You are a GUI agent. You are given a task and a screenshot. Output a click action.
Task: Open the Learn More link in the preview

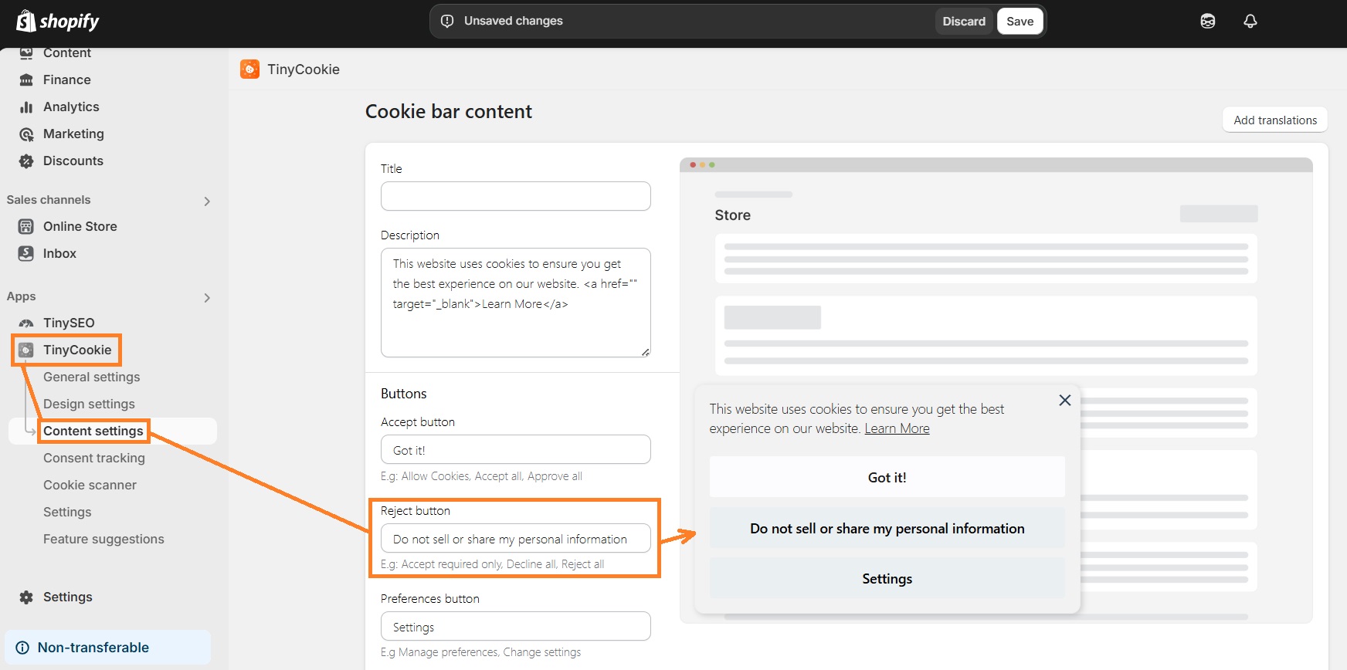pos(897,428)
